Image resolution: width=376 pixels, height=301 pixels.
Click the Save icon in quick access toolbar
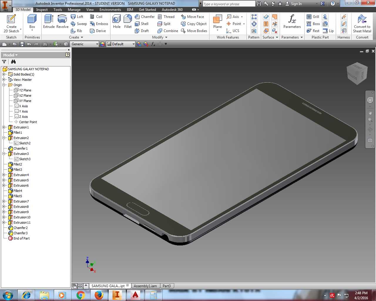[22, 44]
